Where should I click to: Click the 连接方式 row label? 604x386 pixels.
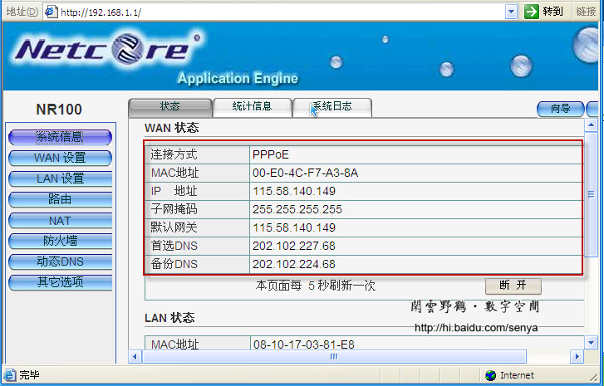coord(174,154)
